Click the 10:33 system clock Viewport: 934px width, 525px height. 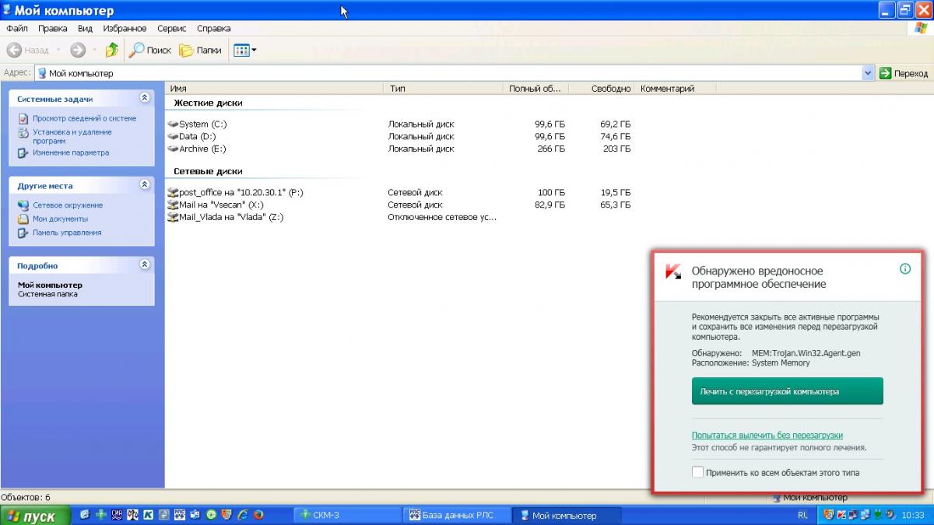912,515
